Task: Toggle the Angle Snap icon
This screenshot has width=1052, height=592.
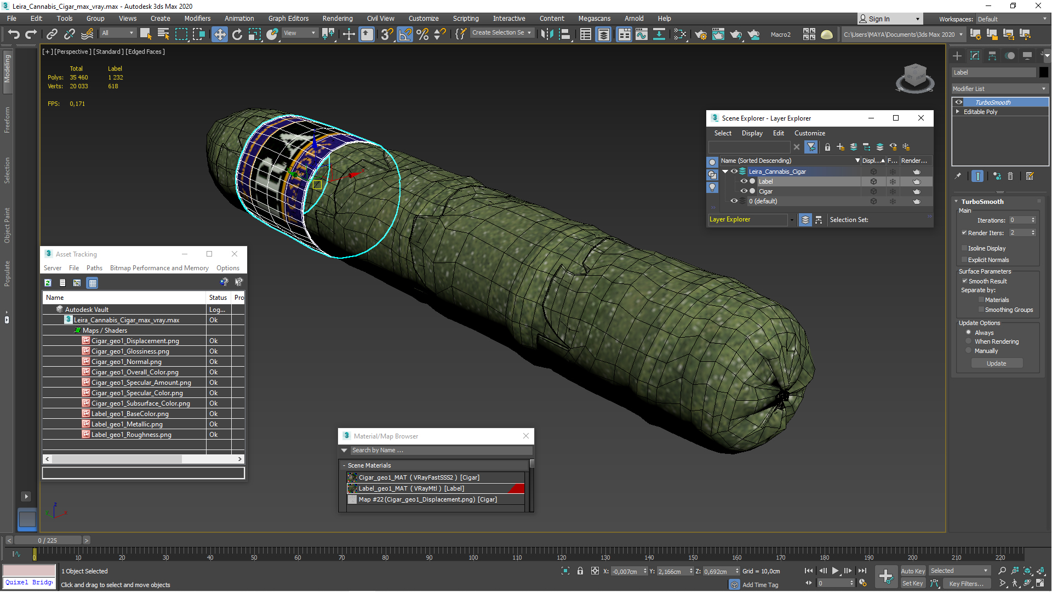Action: coord(405,35)
